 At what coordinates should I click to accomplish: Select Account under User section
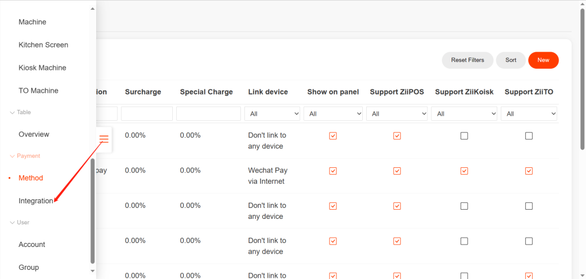pyautogui.click(x=31, y=245)
